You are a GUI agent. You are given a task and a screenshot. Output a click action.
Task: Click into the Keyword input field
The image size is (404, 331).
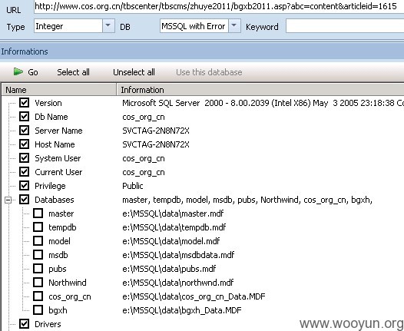[x=345, y=26]
